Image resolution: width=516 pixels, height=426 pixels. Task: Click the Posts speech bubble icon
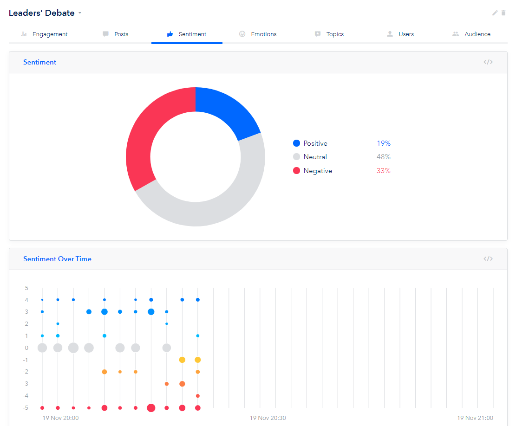click(x=105, y=34)
